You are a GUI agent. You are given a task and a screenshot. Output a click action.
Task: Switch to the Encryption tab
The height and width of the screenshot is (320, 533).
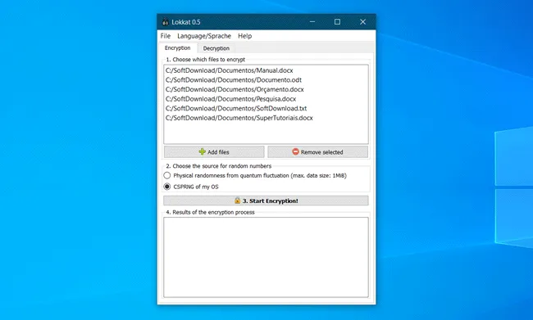click(x=177, y=47)
